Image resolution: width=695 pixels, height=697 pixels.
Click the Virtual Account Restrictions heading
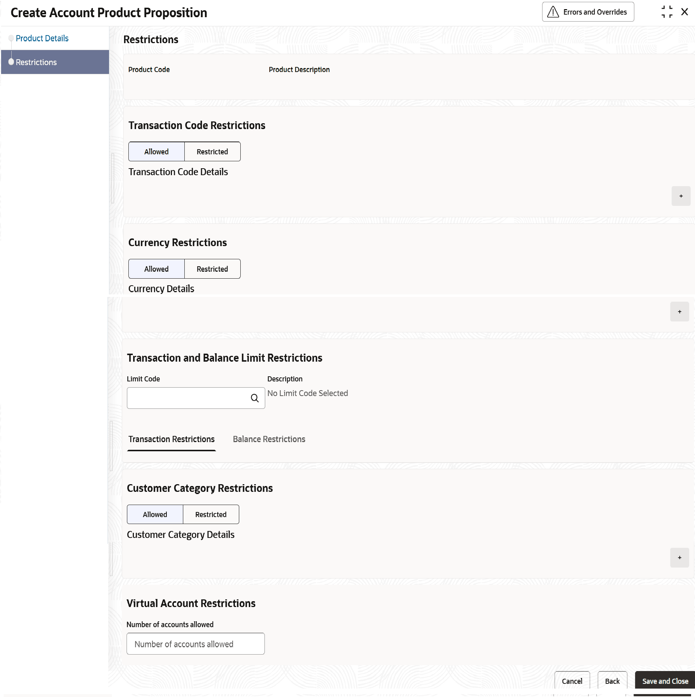click(x=191, y=603)
